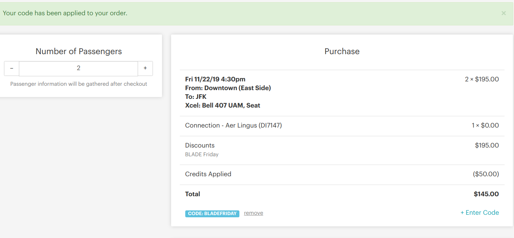Click the flight date Fri 11/22/19 4:30pm
514x238 pixels.
tap(215, 79)
